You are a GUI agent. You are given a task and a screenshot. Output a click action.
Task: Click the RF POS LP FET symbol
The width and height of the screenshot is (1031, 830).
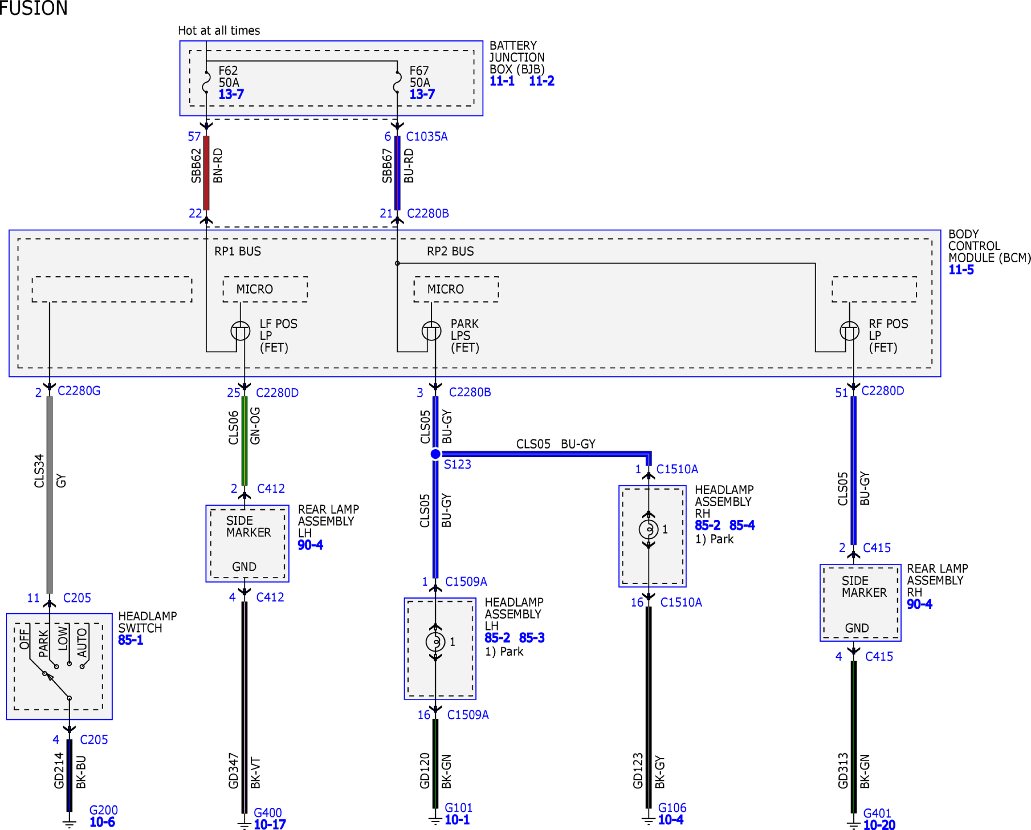[x=849, y=331]
